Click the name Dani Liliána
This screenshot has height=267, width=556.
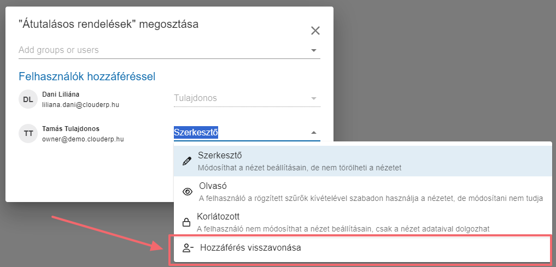click(x=61, y=94)
